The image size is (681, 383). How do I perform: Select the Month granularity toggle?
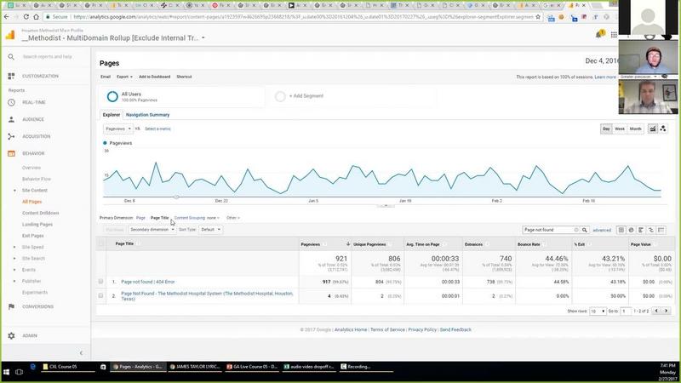pos(635,129)
